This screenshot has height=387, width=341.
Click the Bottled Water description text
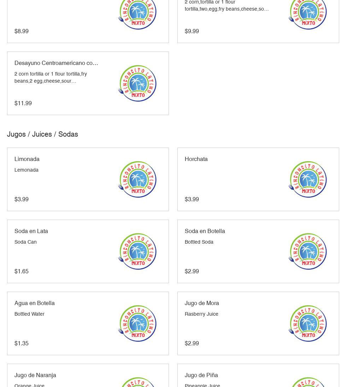pos(29,314)
